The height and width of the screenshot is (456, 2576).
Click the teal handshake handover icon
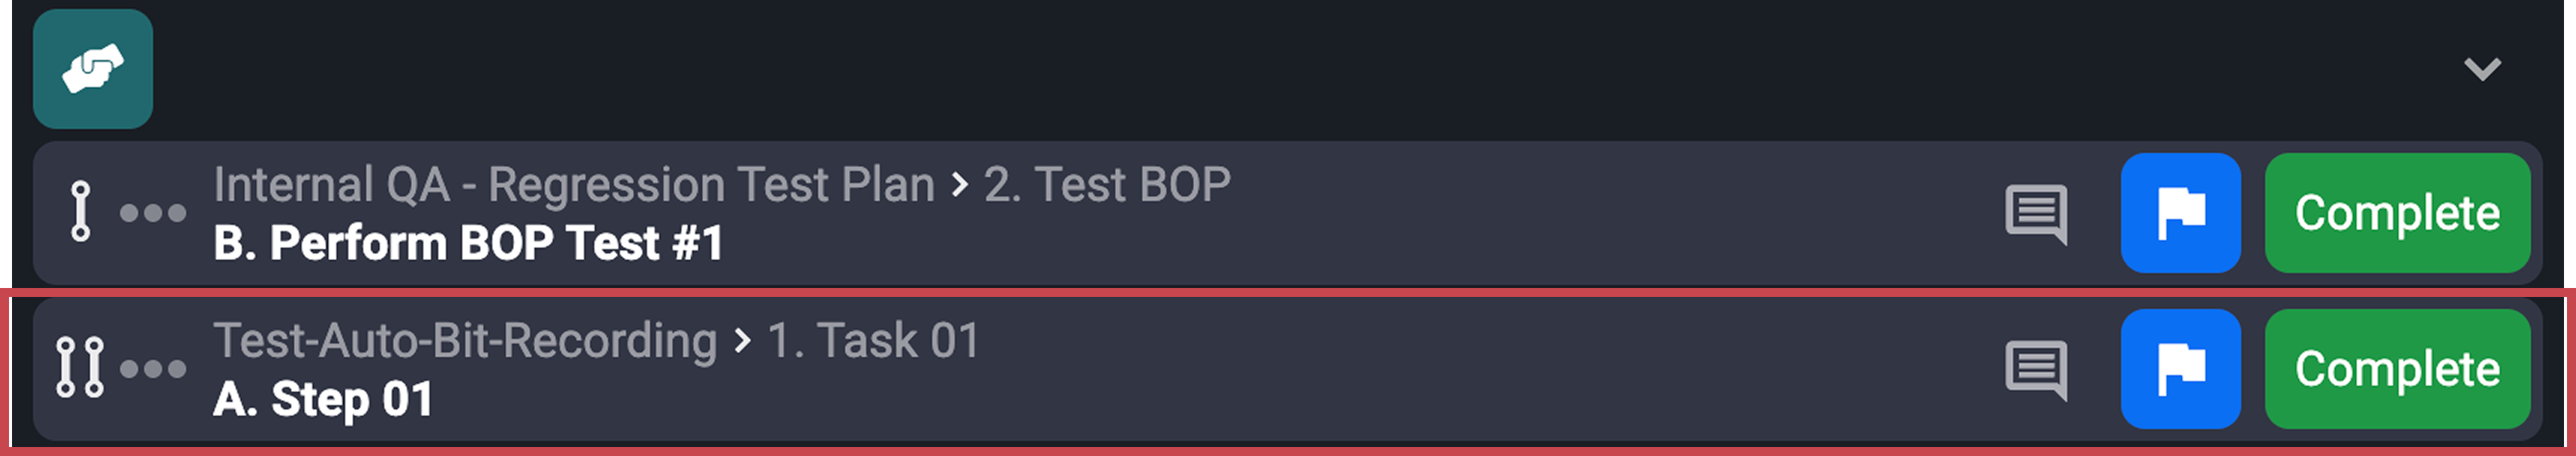point(92,69)
